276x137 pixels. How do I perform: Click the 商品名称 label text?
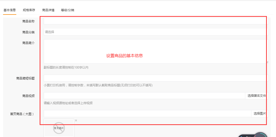(x=28, y=21)
